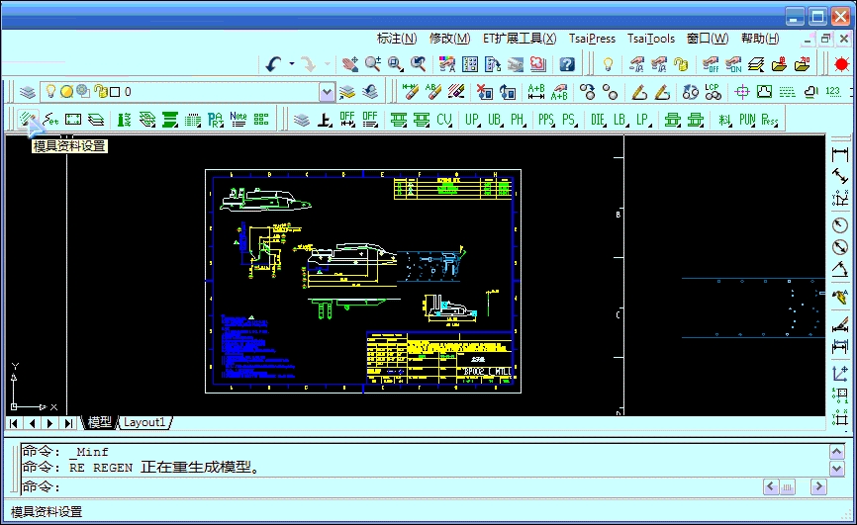
Task: Open the Layer Properties Manager icon
Action: point(28,92)
